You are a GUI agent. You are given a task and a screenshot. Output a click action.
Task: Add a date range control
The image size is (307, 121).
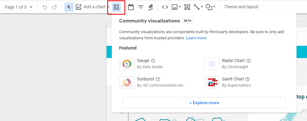click(131, 7)
